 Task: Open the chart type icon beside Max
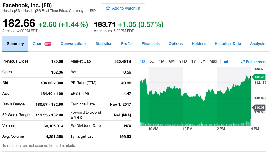(x=226, y=62)
